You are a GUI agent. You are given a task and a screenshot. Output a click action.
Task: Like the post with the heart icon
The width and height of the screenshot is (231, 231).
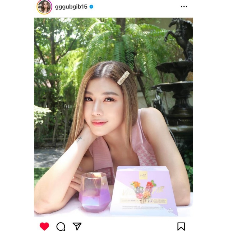pyautogui.click(x=44, y=226)
